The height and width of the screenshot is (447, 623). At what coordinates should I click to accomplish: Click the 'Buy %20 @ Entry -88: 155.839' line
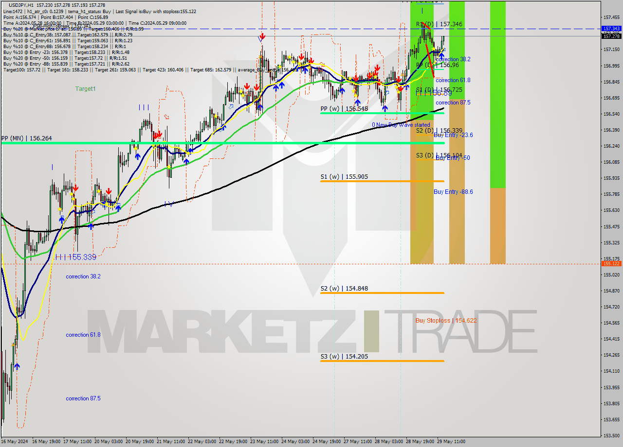coord(66,64)
